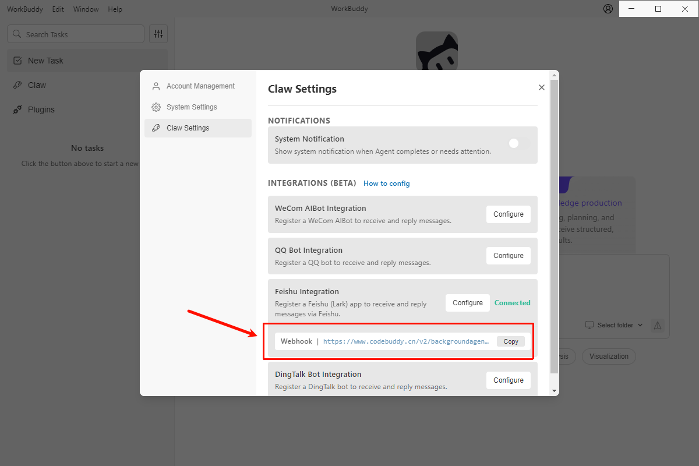Click scrollbar down arrow in settings
Viewport: 699px width, 466px height.
pos(554,391)
